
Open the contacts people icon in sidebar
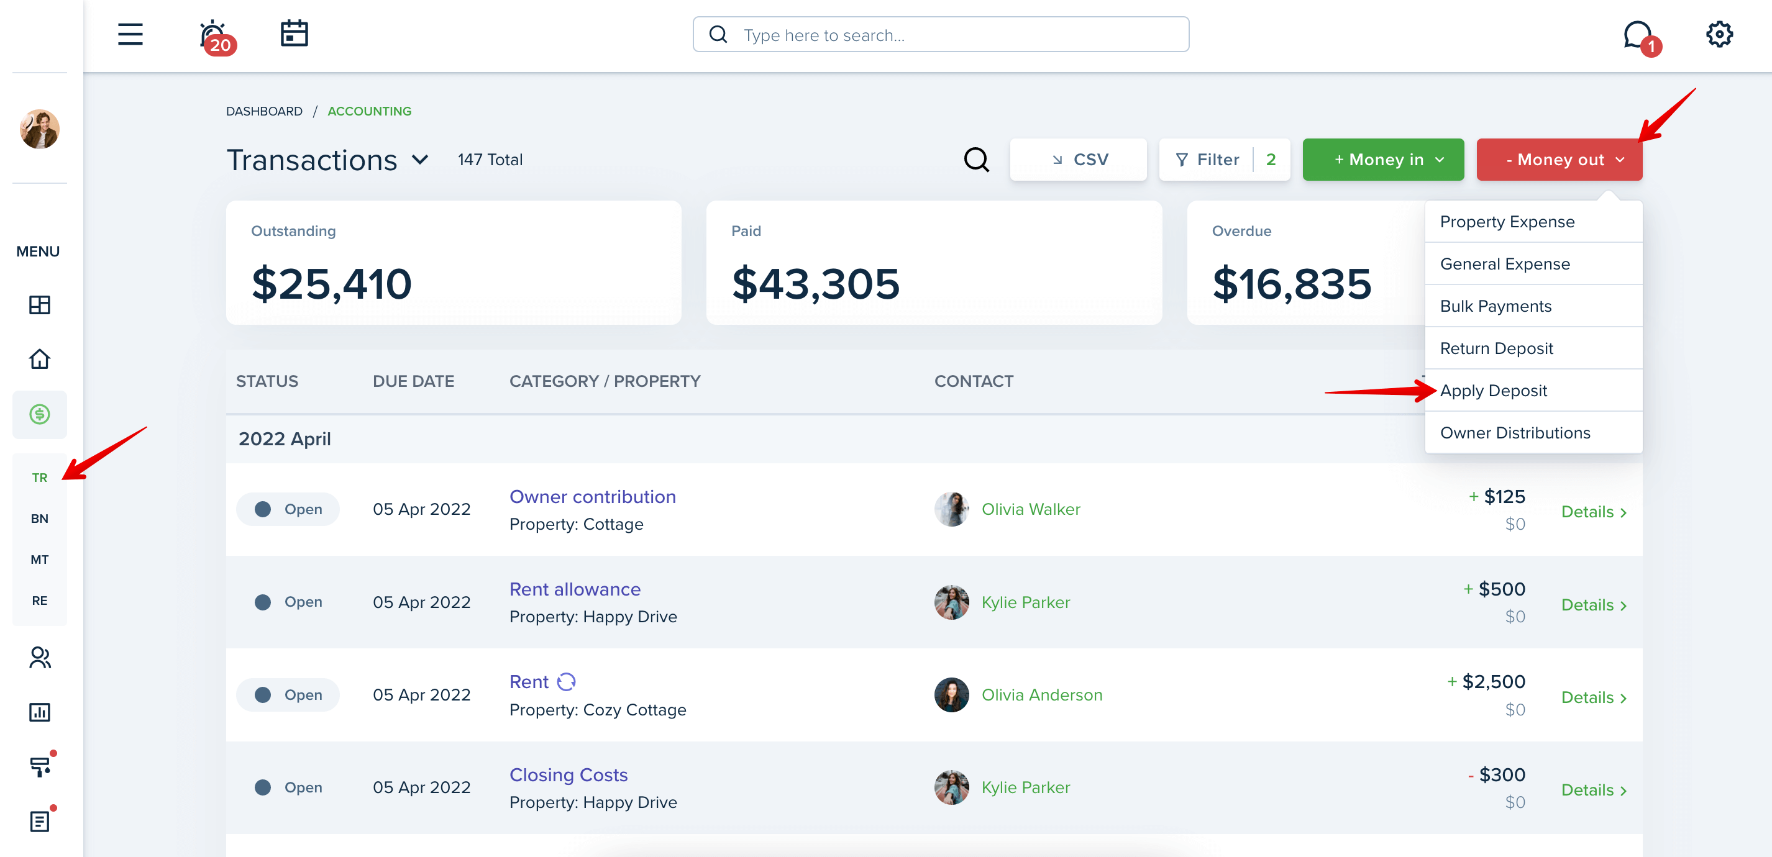(39, 658)
